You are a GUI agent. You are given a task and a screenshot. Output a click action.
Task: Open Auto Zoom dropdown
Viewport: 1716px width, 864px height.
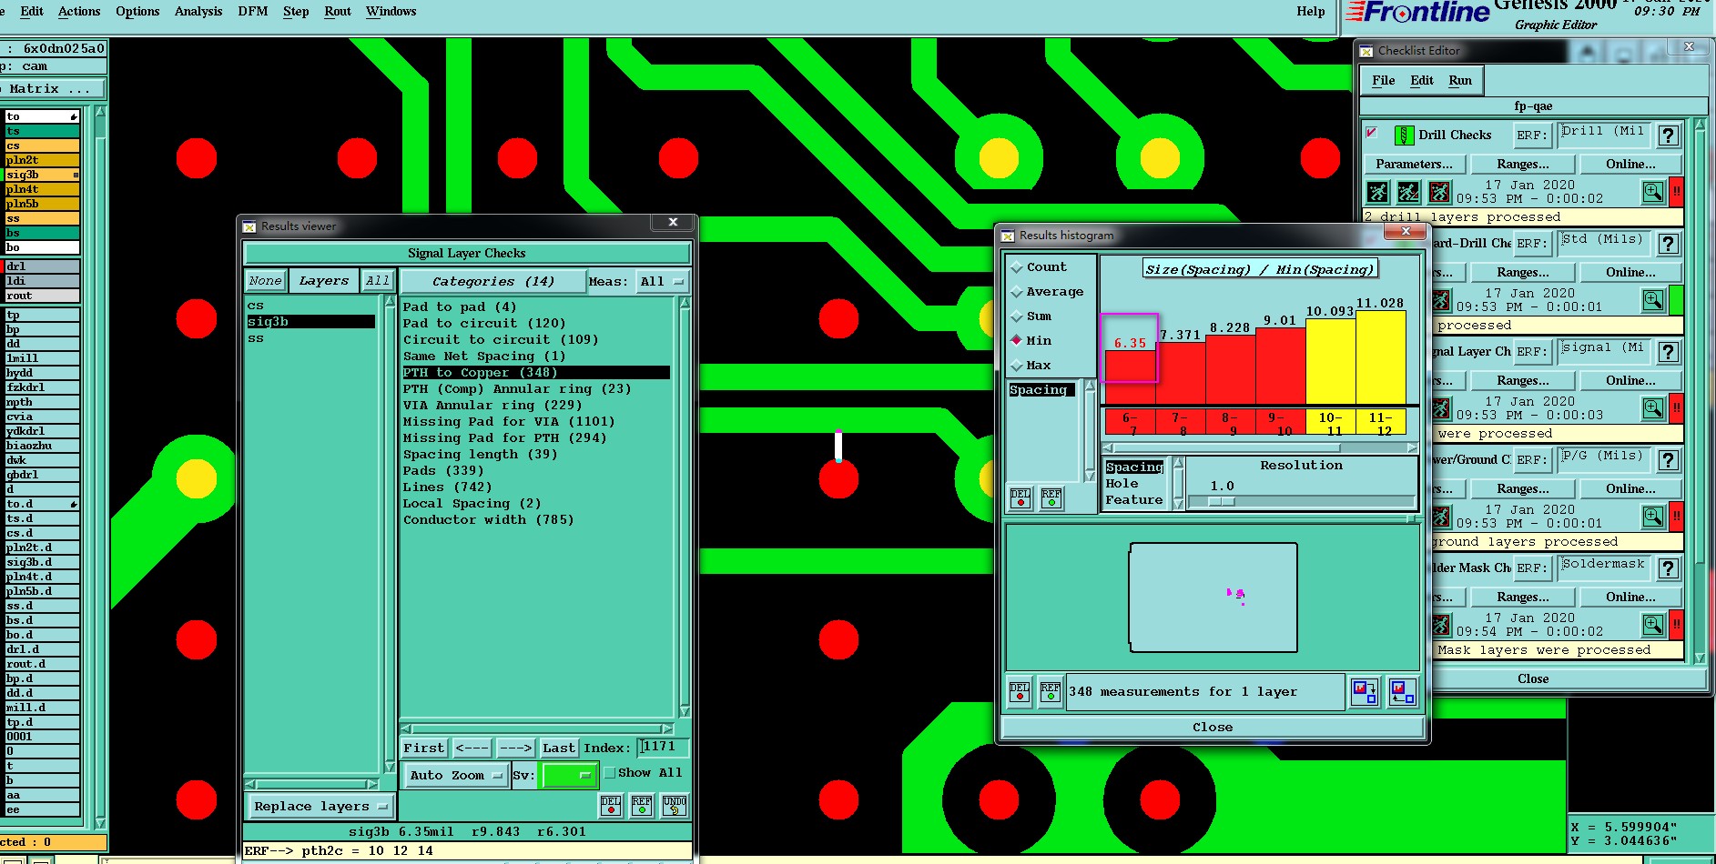tap(455, 776)
